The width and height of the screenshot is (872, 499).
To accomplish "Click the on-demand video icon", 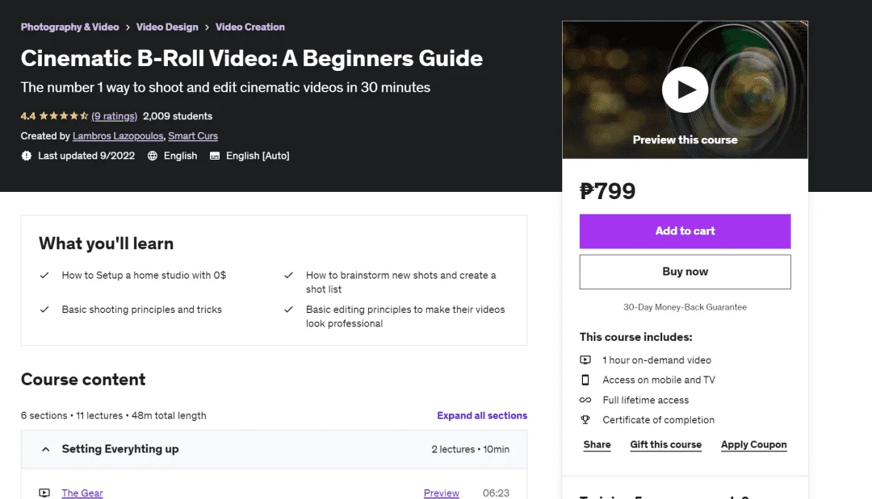I will [585, 360].
